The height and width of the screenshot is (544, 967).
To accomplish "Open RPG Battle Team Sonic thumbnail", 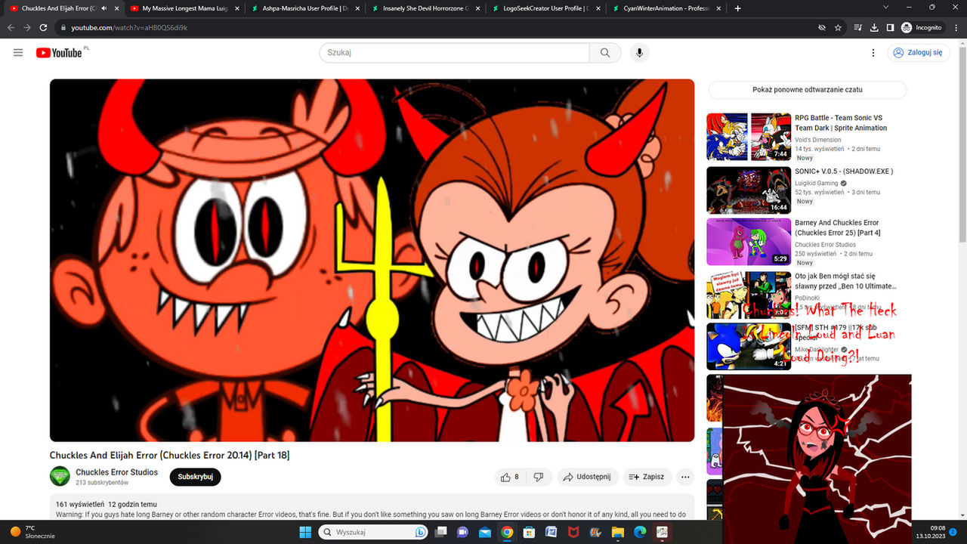I will coord(748,137).
